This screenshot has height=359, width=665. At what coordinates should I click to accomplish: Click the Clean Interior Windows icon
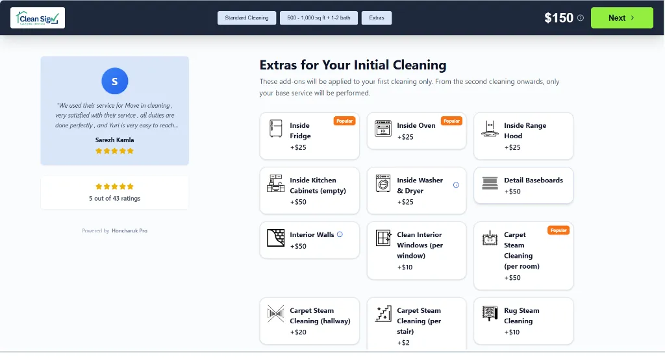click(x=383, y=238)
